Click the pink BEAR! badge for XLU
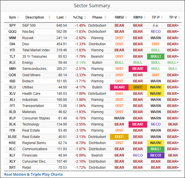185x178 pixels. pos(119,87)
